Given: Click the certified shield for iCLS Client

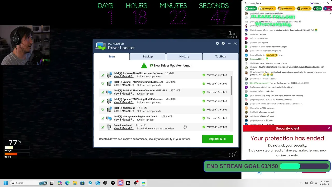Looking at the screenshot, I should (204, 110).
